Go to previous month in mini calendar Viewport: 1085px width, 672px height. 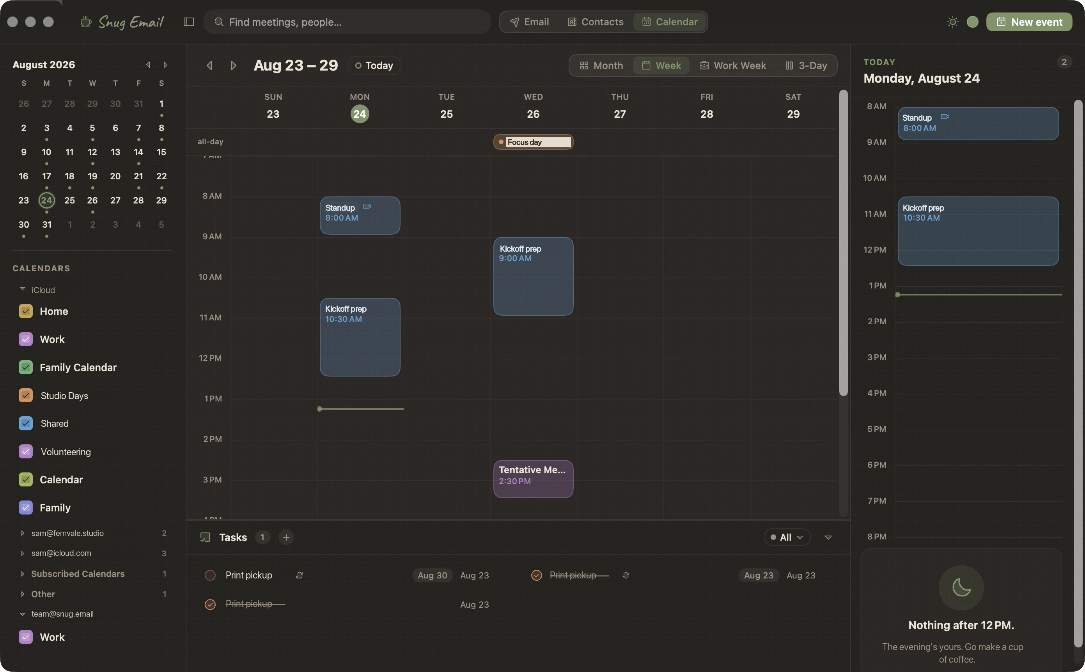148,64
